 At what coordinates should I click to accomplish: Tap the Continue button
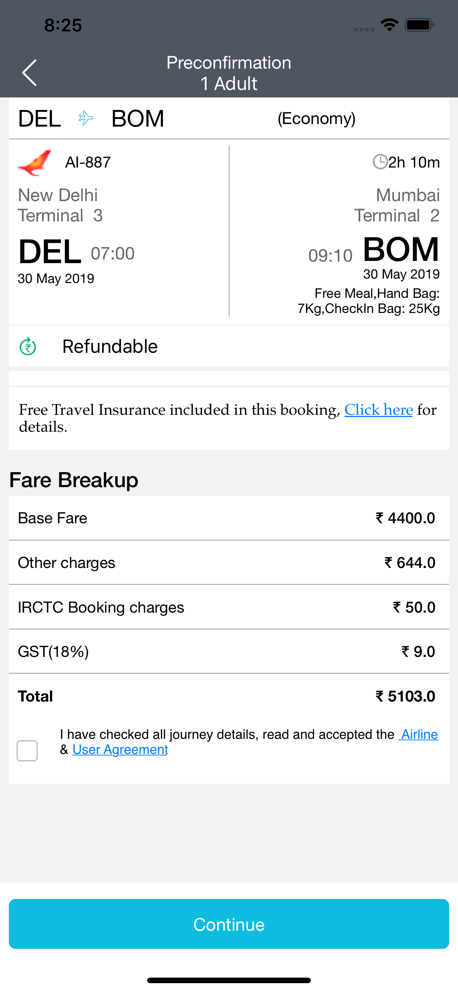coord(229,924)
